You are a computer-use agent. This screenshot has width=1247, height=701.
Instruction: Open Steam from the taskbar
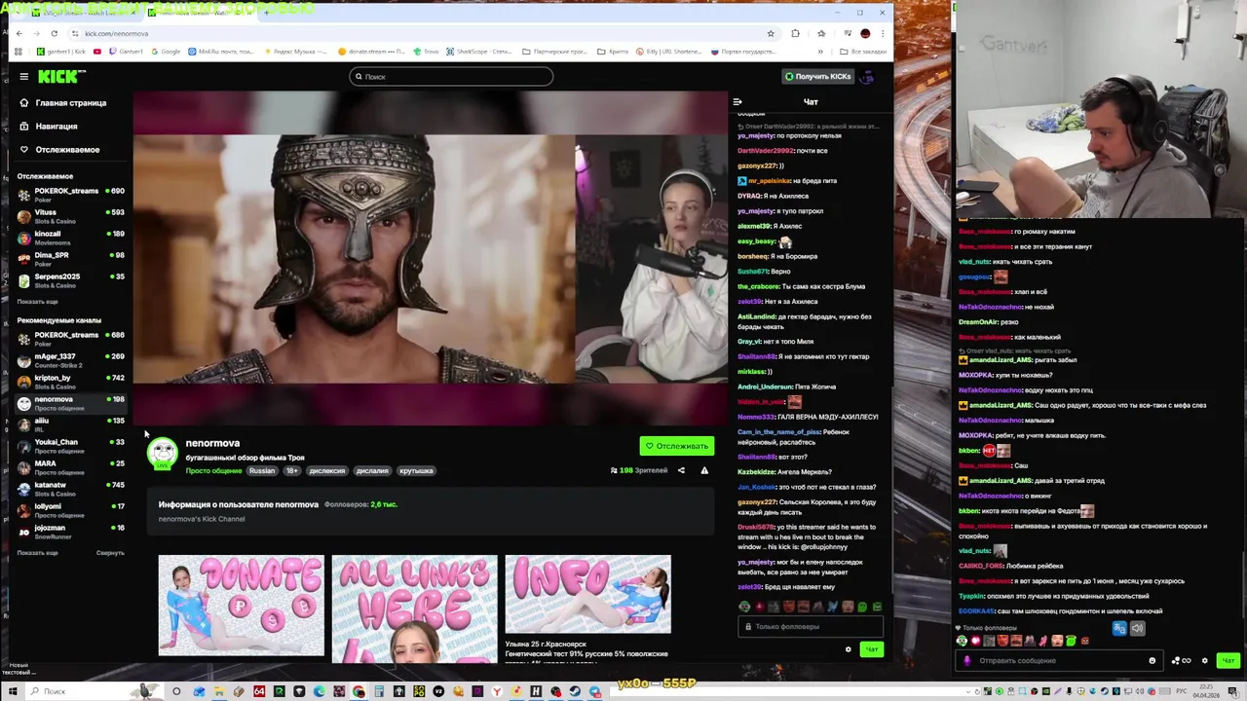pyautogui.click(x=575, y=691)
